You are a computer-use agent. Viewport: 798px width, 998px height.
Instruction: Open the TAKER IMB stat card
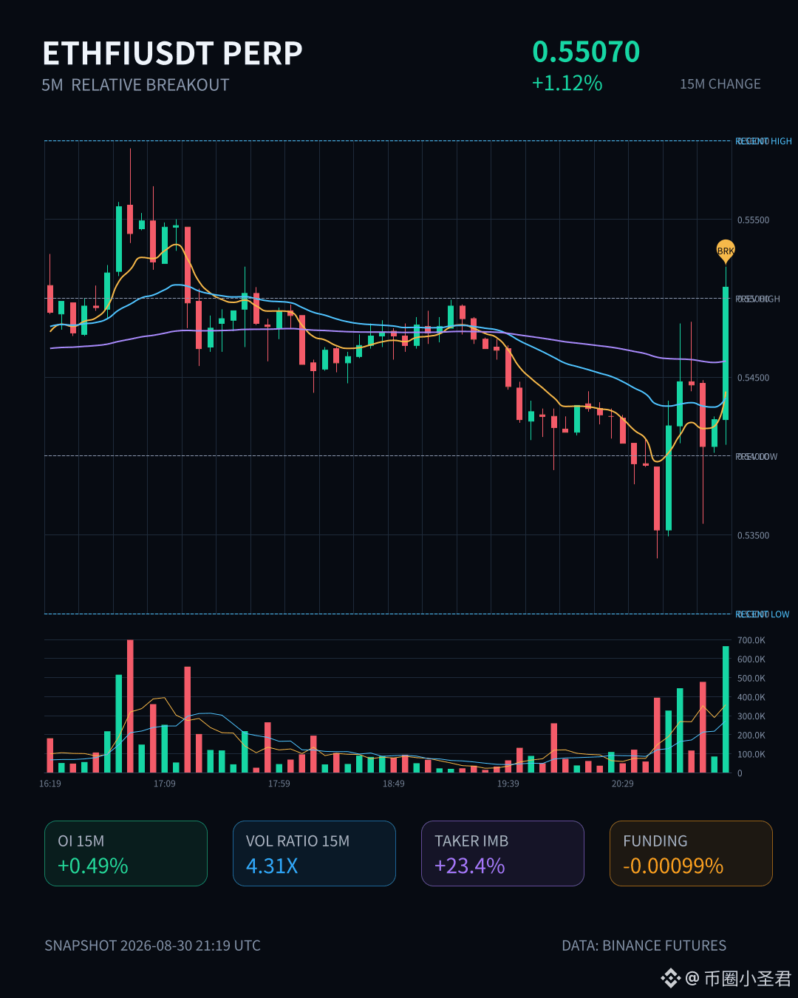502,853
